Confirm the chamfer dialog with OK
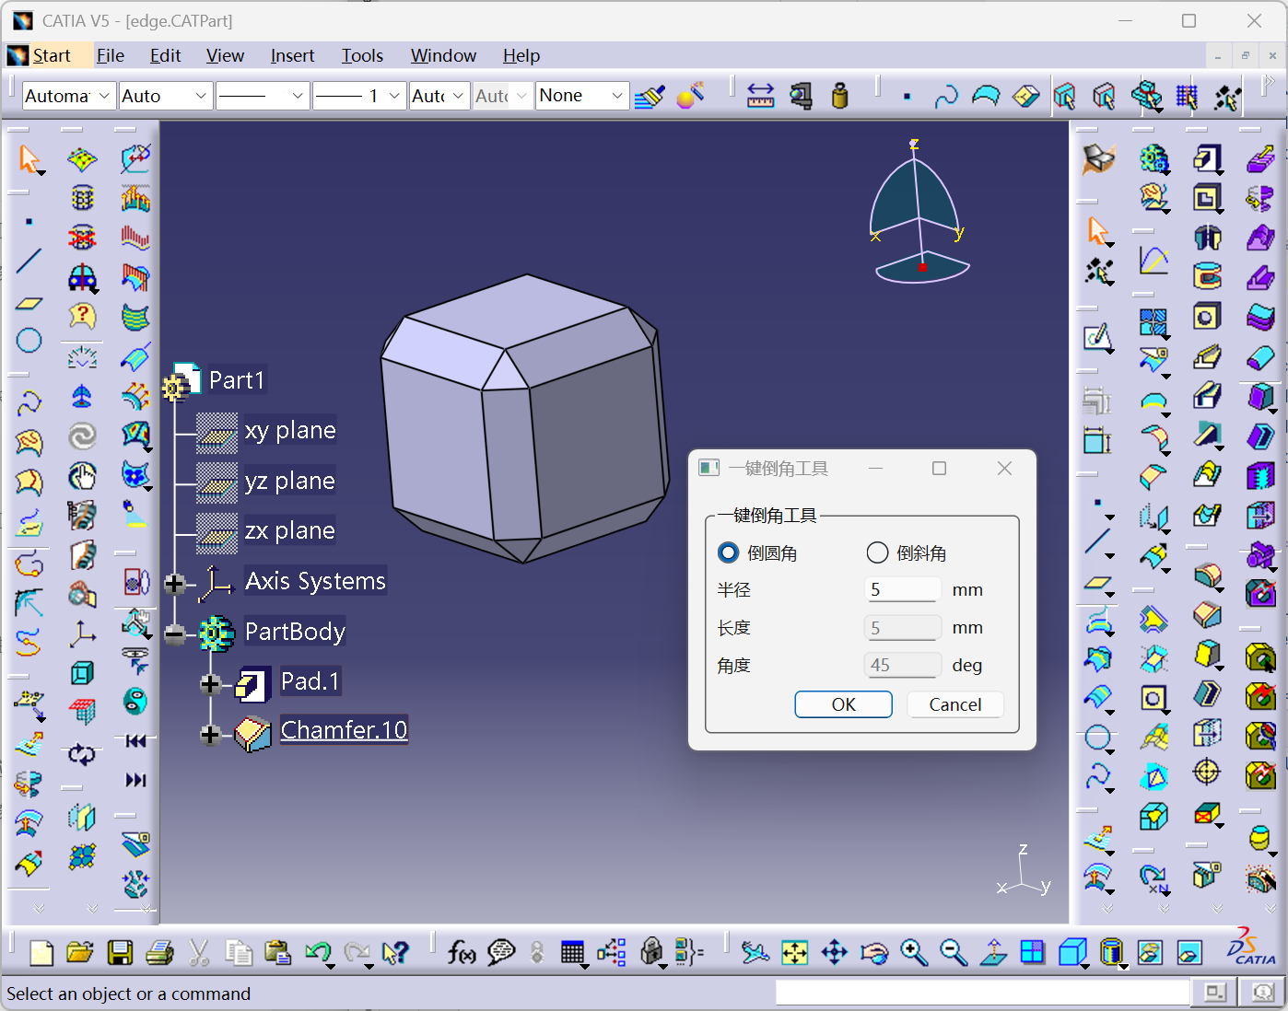This screenshot has height=1011, width=1288. pos(843,704)
